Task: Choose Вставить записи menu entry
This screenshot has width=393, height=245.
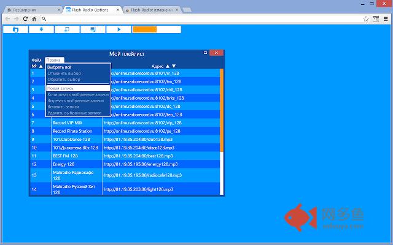Action: 78,107
